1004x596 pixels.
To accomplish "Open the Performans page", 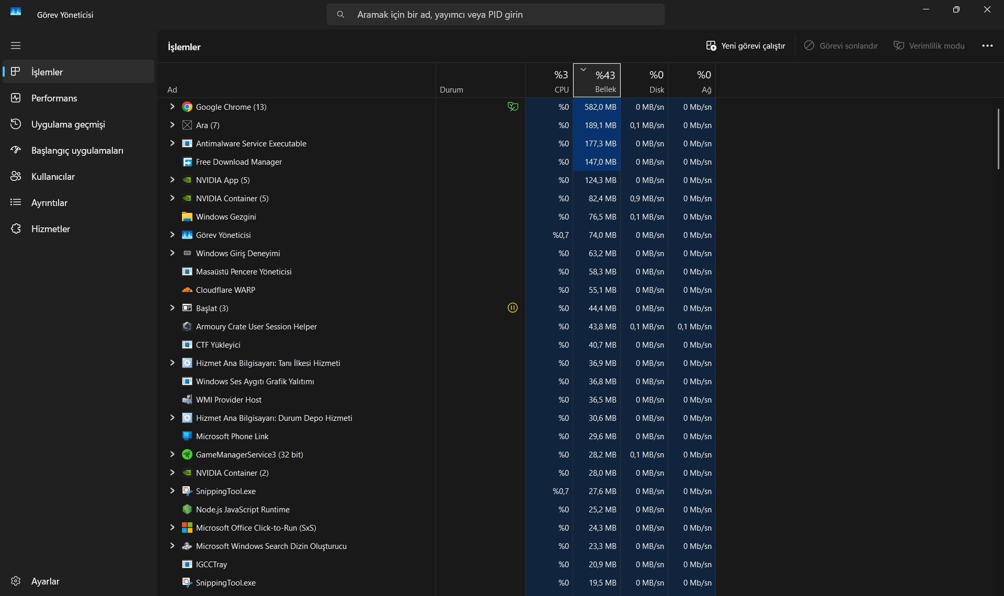I will (78, 98).
